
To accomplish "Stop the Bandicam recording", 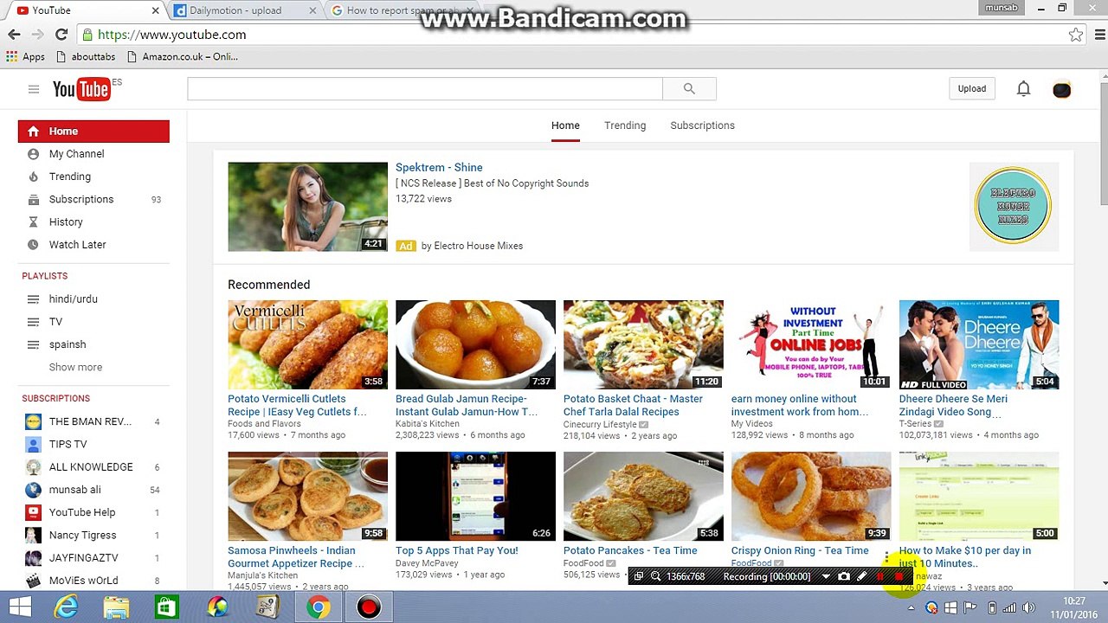I will pos(899,576).
